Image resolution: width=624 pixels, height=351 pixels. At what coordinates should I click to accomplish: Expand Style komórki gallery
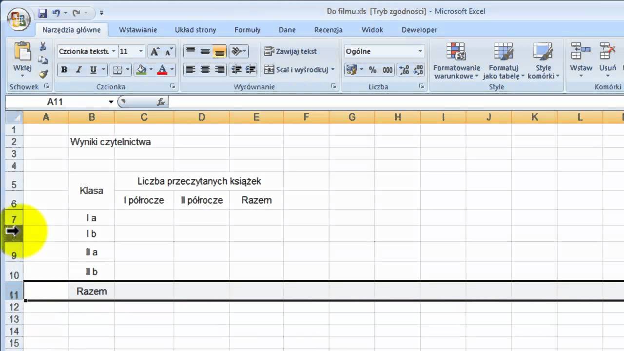point(543,61)
